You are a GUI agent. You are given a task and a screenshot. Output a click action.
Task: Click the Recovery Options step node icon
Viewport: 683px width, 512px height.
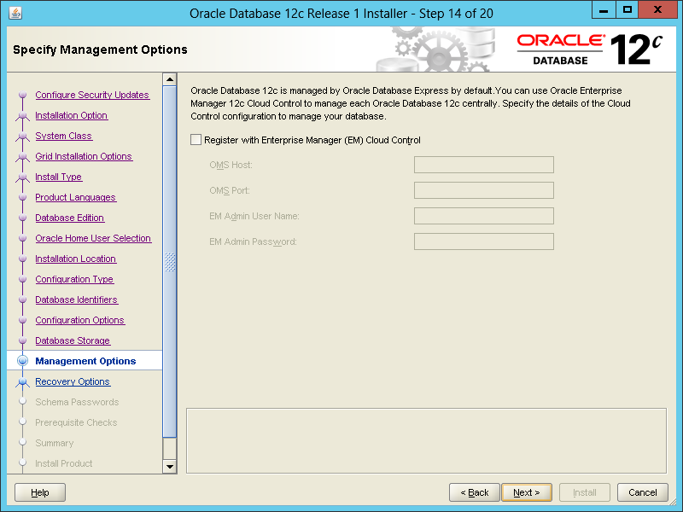tap(23, 381)
